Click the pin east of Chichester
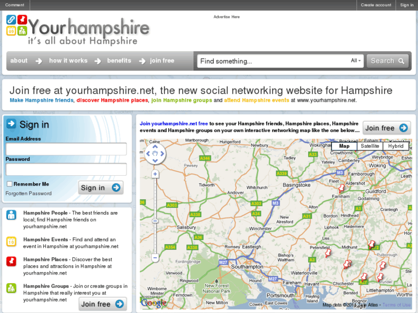The width and height of the screenshot is (418, 313). [363, 277]
